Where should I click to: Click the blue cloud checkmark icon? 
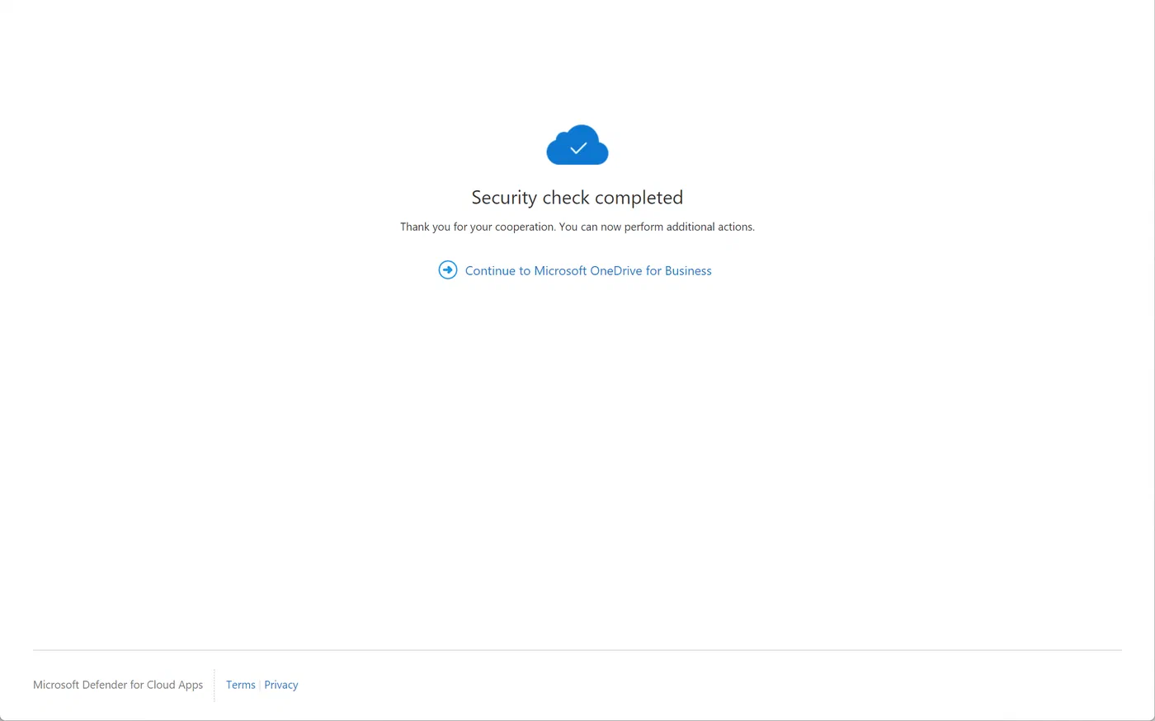tap(577, 145)
